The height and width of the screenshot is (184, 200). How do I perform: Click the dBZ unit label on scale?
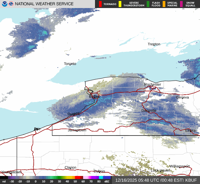pos(107,181)
